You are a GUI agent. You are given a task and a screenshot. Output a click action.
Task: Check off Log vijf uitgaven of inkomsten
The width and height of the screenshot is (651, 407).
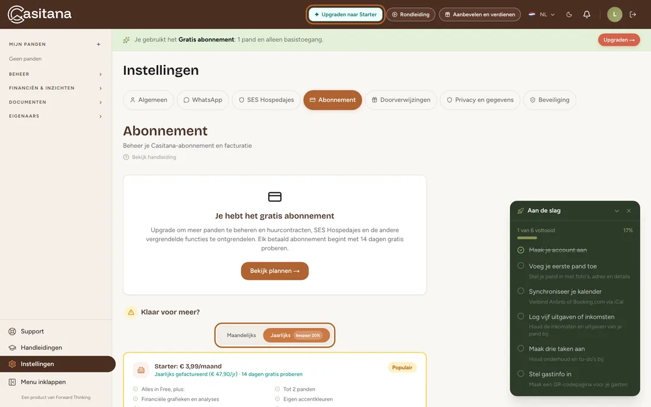point(521,317)
